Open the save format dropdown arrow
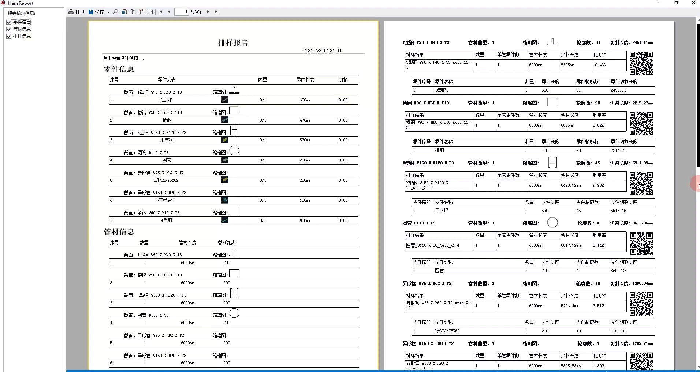700x372 pixels. point(109,12)
